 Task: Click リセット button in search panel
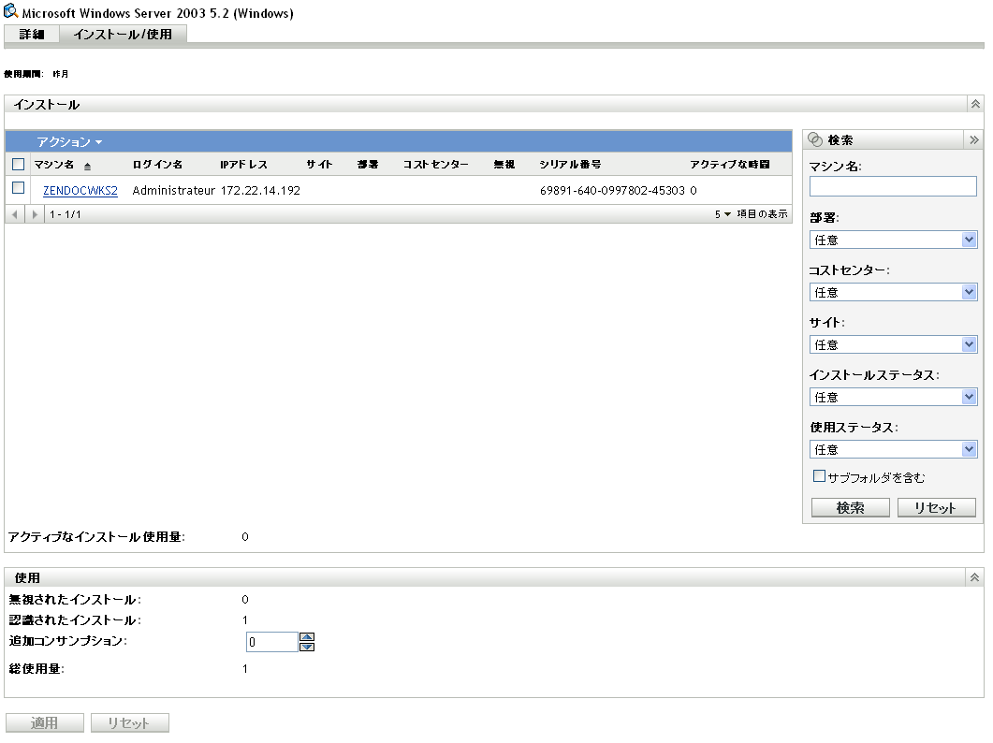[936, 508]
